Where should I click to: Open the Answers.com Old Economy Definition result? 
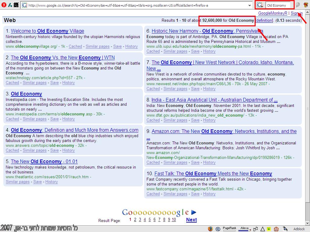pyautogui.click(x=74, y=130)
